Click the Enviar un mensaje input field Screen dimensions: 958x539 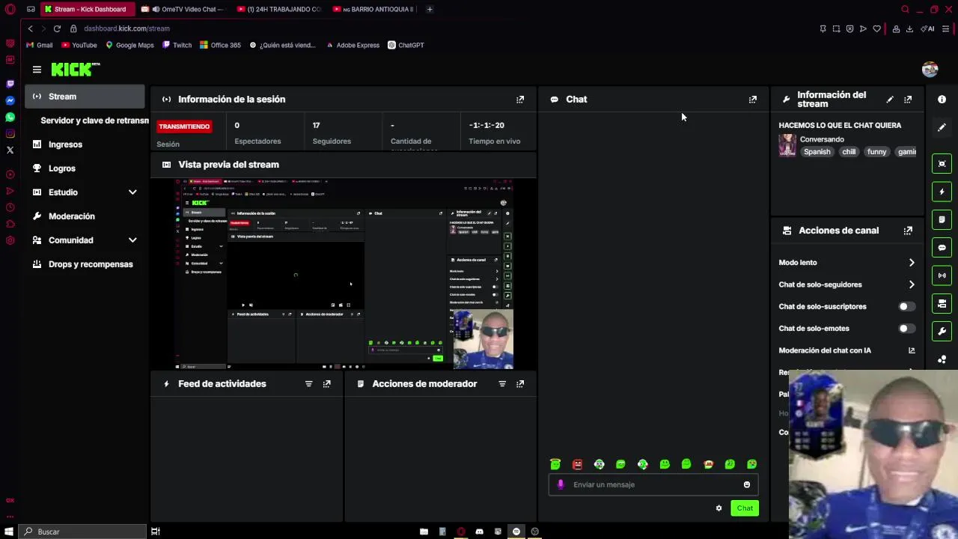[x=654, y=484]
